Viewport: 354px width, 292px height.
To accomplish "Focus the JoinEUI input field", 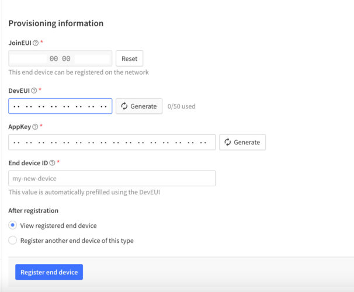I will click(x=60, y=58).
